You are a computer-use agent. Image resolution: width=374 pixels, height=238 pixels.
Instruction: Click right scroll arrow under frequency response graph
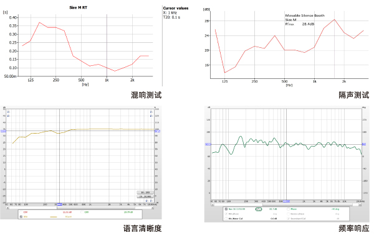(360, 204)
